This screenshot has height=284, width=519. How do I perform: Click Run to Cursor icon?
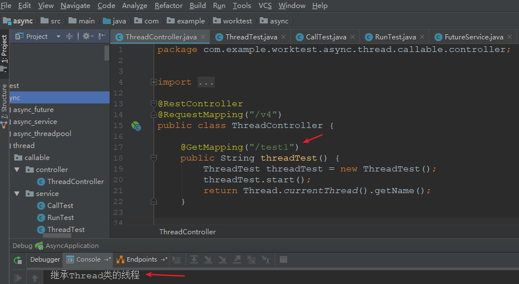coord(265,259)
